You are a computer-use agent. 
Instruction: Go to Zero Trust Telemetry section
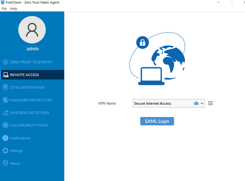tap(32, 62)
